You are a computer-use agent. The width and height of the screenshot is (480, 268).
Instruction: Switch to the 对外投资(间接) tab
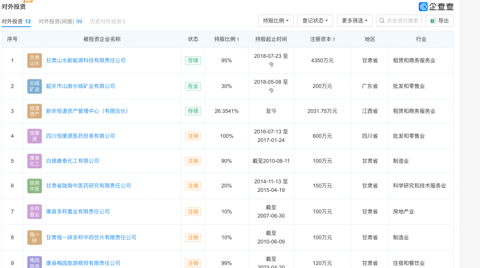tap(60, 21)
